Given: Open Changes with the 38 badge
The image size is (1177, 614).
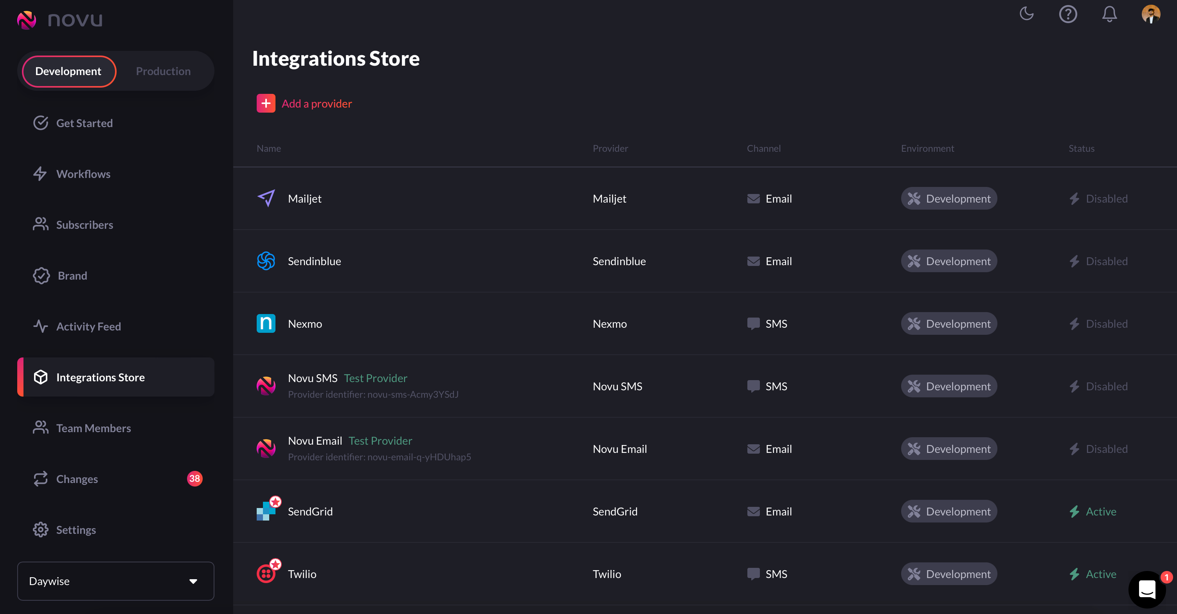Looking at the screenshot, I should (77, 479).
